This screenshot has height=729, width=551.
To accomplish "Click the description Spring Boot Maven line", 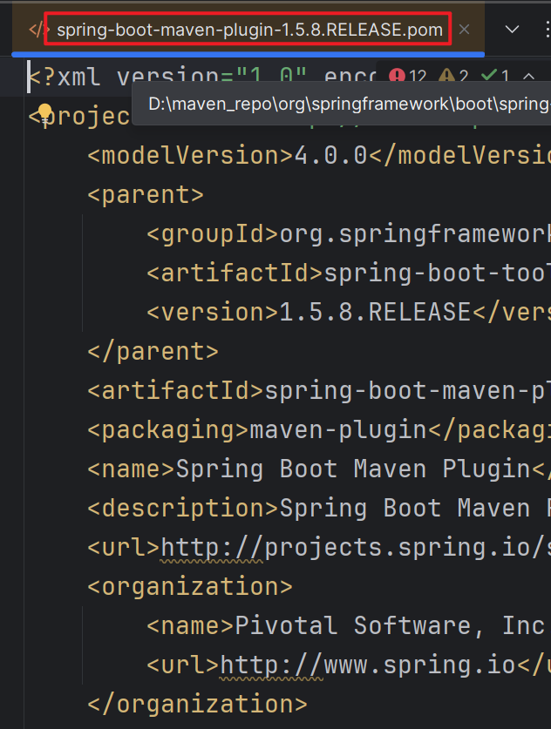I will [x=319, y=508].
